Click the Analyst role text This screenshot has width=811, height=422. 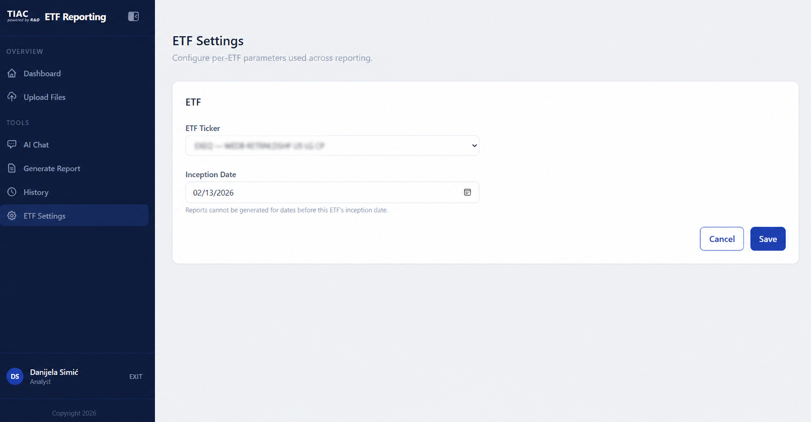[40, 382]
